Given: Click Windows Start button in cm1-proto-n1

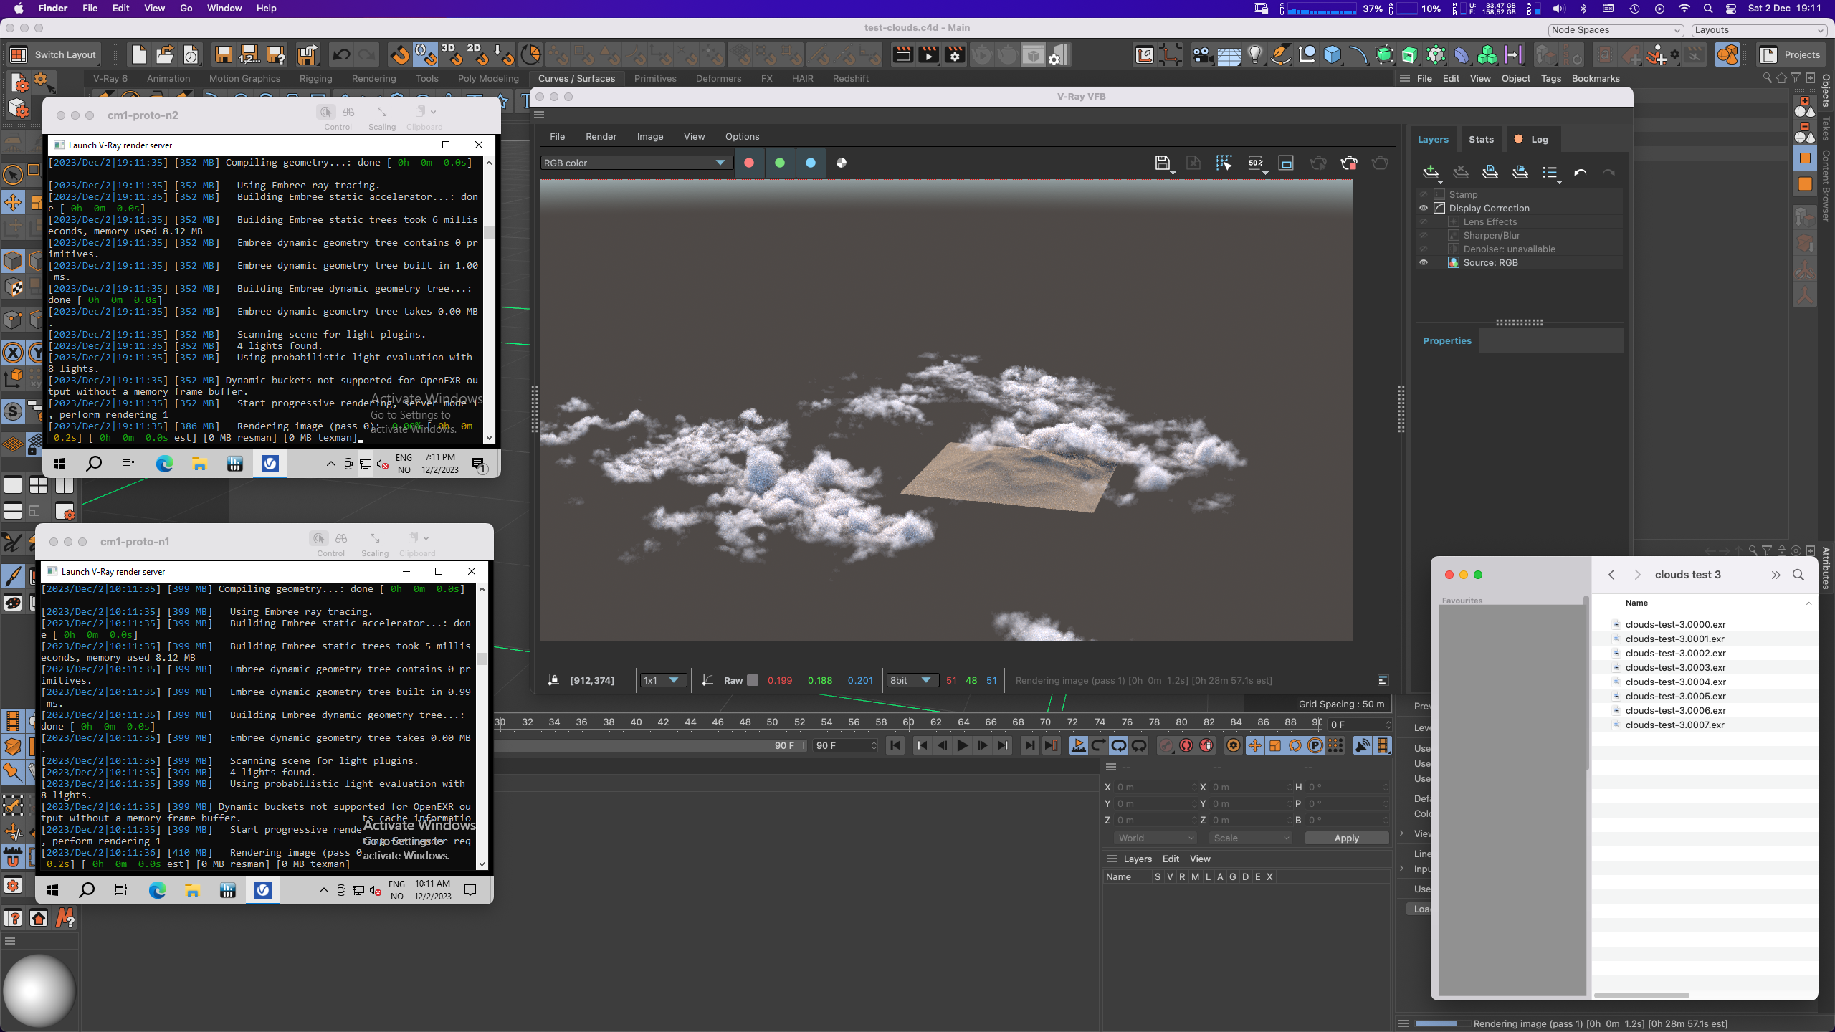Looking at the screenshot, I should point(52,890).
